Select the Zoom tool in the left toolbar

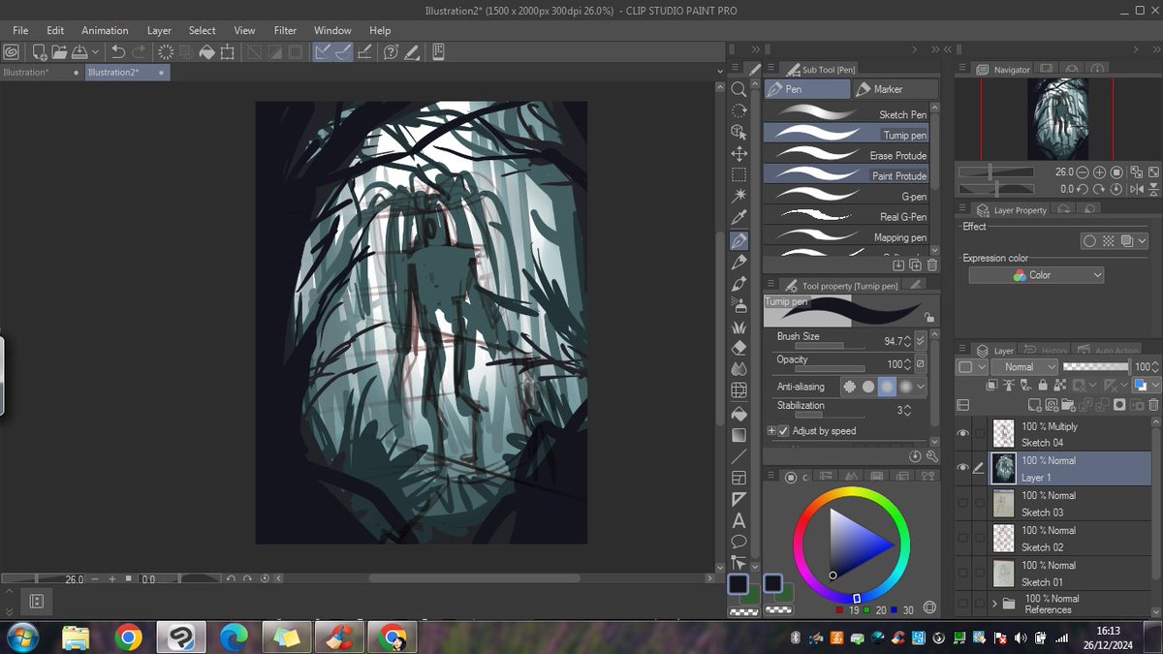(x=739, y=88)
